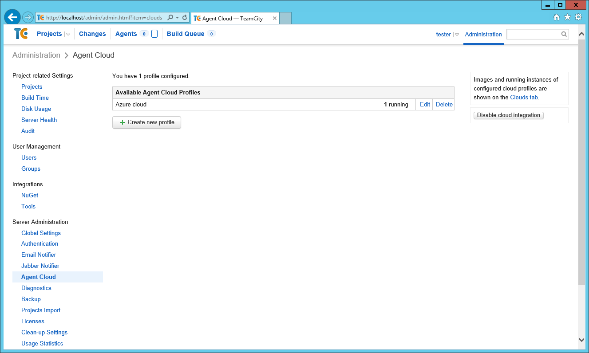The image size is (589, 353).
Task: Open browser tools gear icon
Action: pos(578,17)
